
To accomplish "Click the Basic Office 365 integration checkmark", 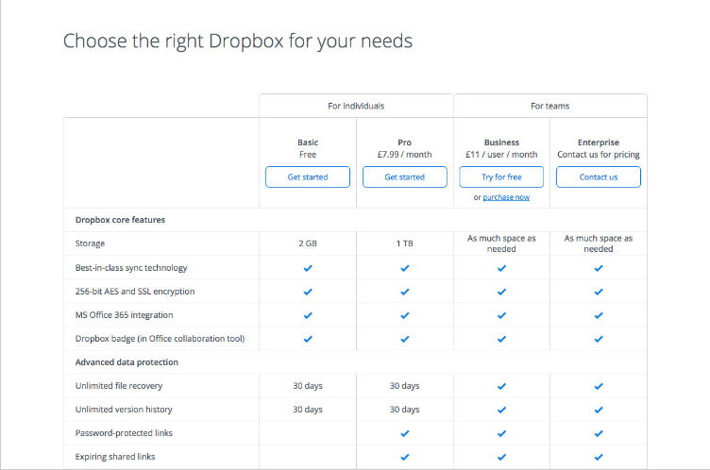I will (x=308, y=315).
